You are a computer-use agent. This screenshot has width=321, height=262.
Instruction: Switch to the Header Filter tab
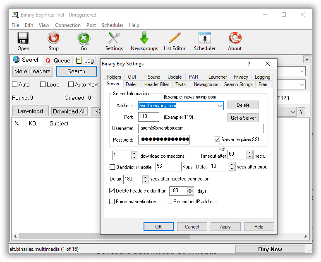tap(157, 84)
